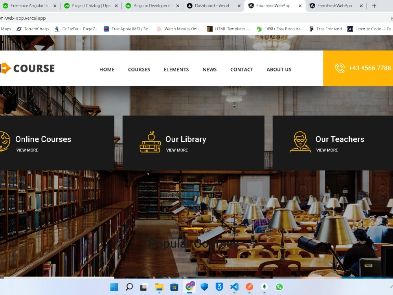Click the COURSE logo
Image resolution: width=393 pixels, height=295 pixels.
[28, 68]
